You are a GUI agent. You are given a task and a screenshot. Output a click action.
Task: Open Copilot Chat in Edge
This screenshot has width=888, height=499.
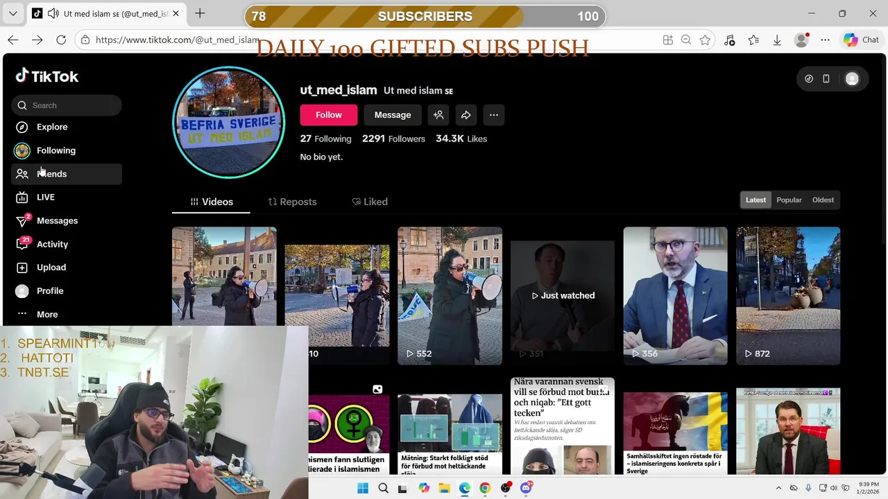pyautogui.click(x=862, y=40)
